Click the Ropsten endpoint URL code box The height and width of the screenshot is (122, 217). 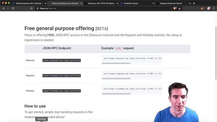tap(62, 76)
